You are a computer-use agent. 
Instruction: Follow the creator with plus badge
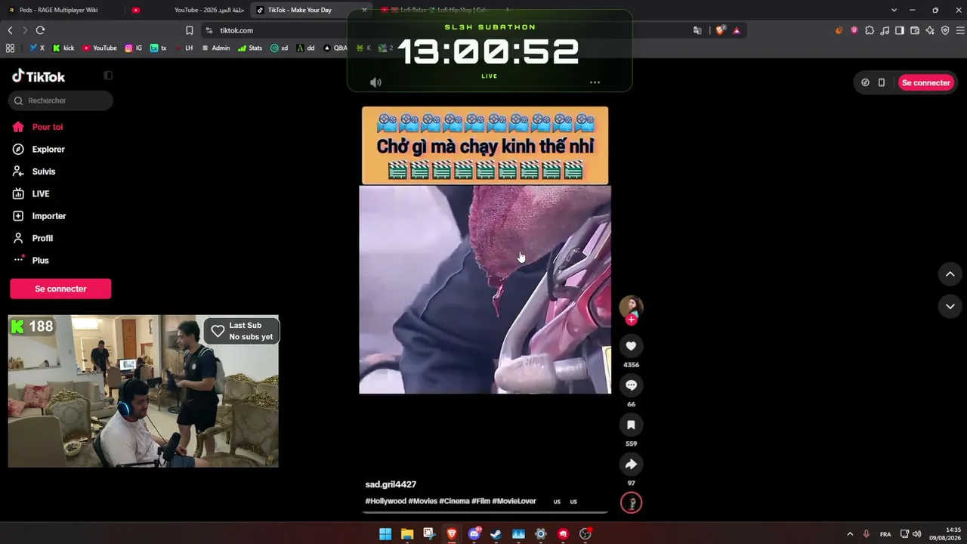tap(632, 320)
